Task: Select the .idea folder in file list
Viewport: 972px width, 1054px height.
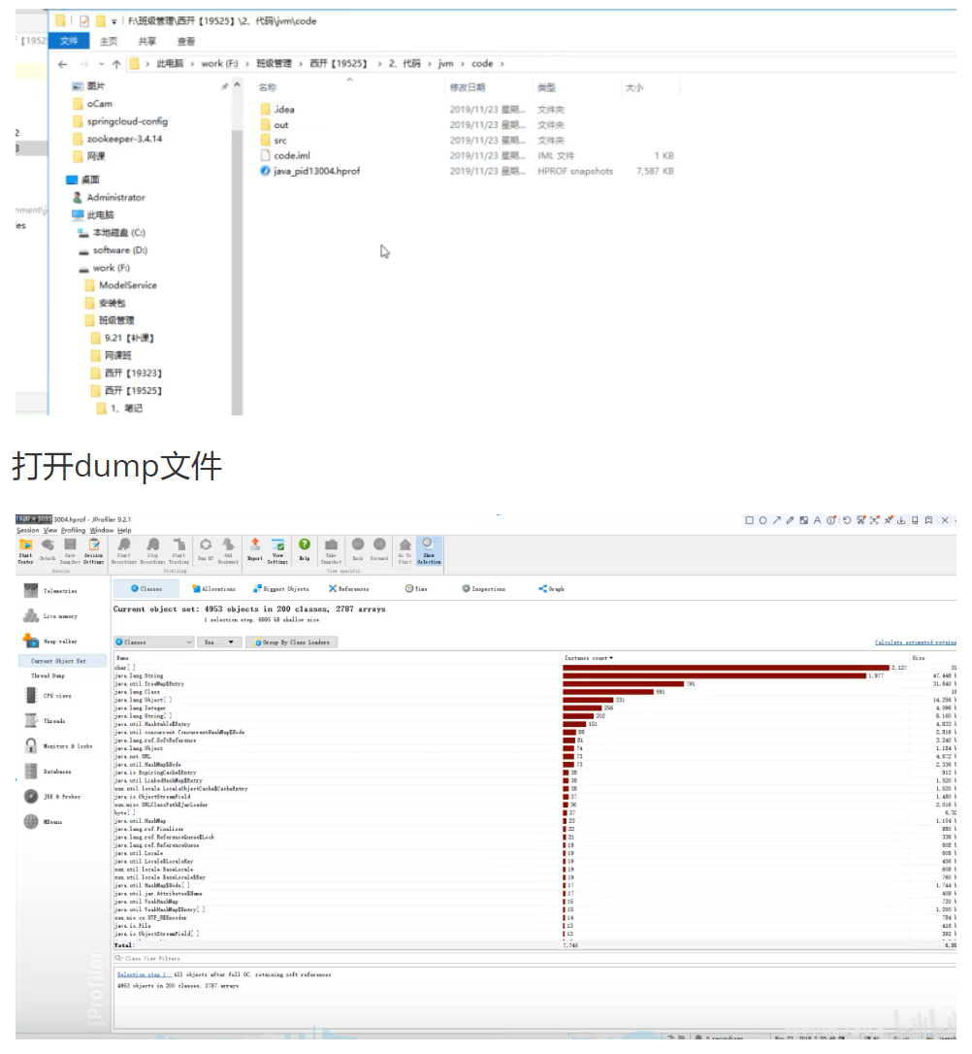Action: point(277,110)
